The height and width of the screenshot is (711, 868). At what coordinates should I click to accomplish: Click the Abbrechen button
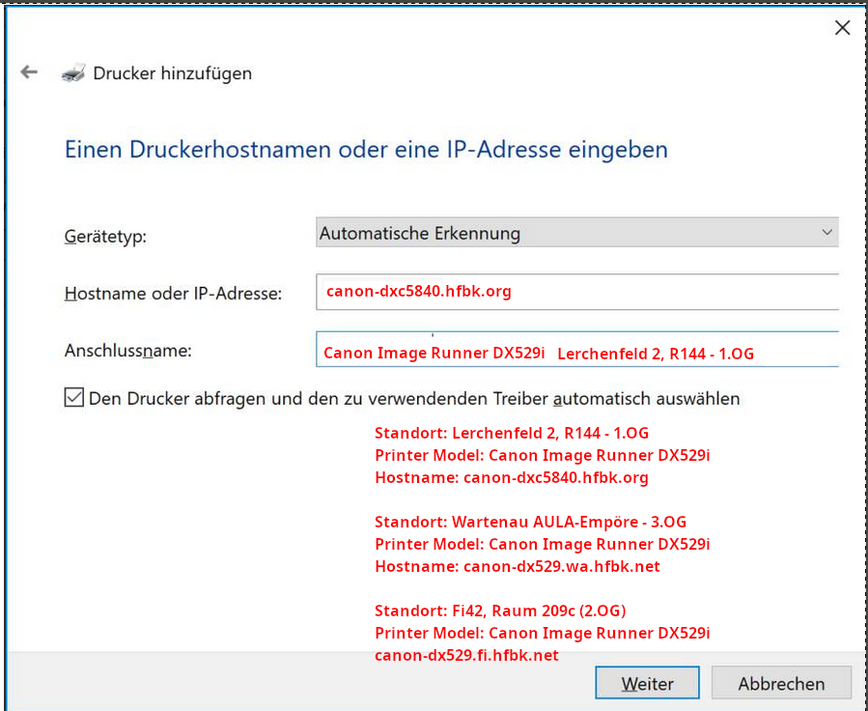(x=781, y=683)
